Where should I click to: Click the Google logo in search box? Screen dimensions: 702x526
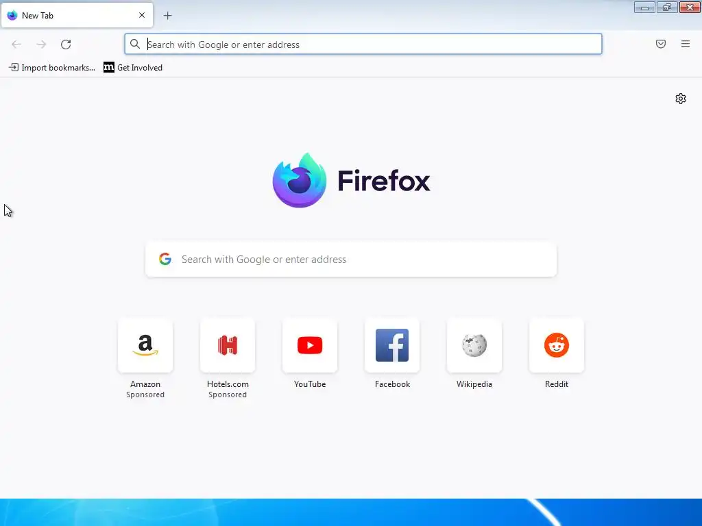[165, 259]
